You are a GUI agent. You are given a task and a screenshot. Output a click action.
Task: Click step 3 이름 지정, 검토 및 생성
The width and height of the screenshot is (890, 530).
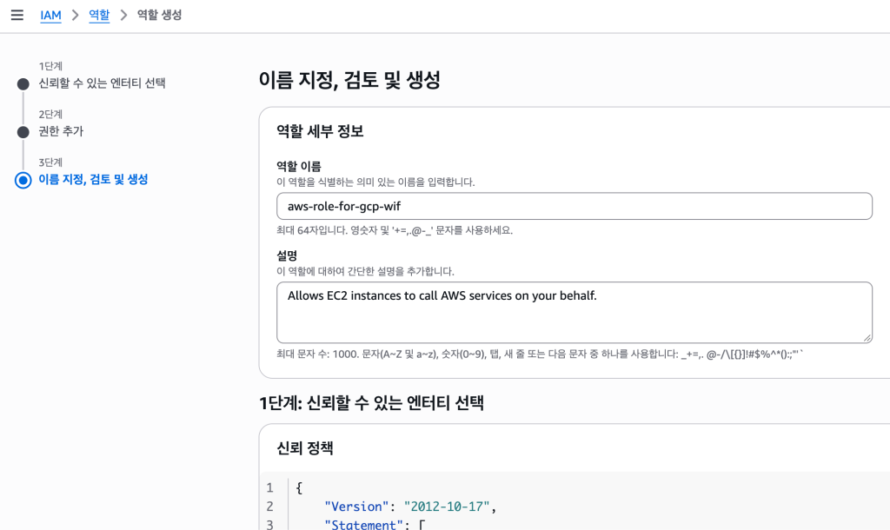pyautogui.click(x=93, y=180)
